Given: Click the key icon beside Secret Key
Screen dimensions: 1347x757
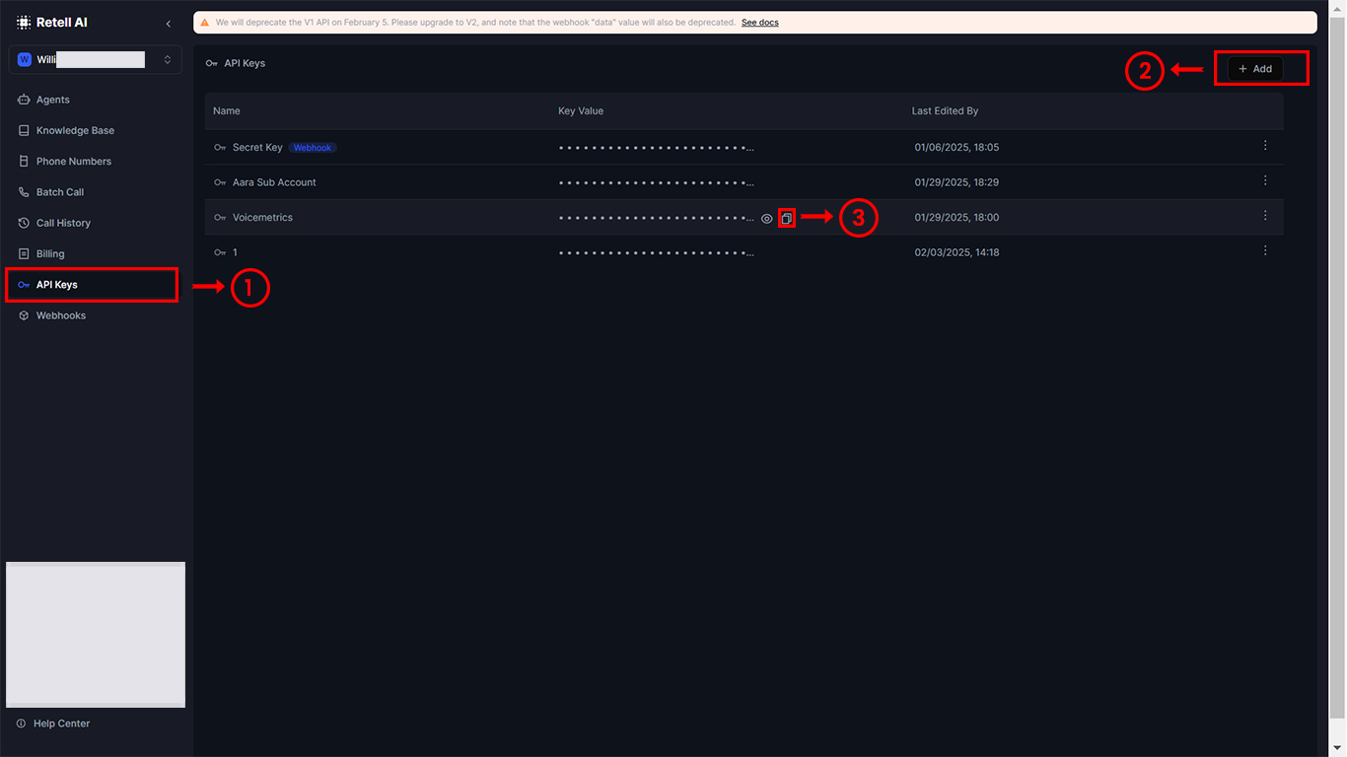Looking at the screenshot, I should pos(220,148).
